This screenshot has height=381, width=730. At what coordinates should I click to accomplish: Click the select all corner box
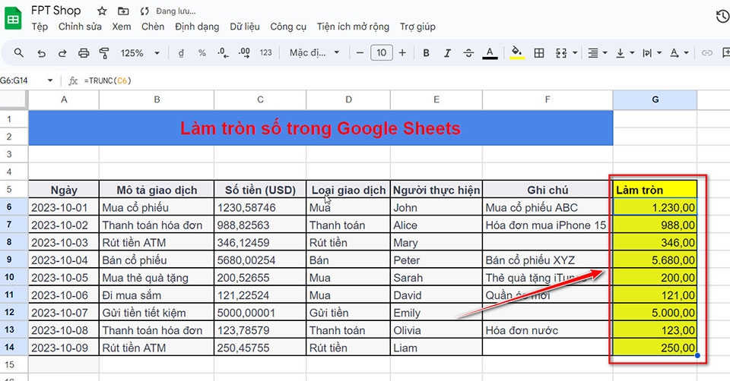pyautogui.click(x=14, y=99)
